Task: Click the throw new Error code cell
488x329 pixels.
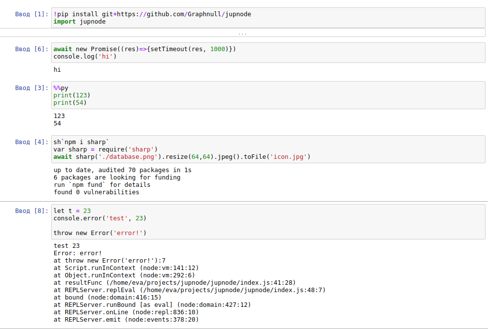Action: (268, 222)
